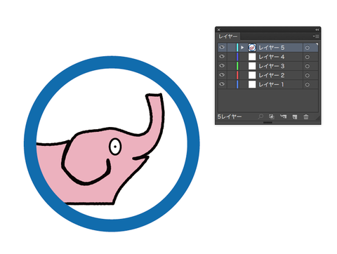Click the レイヤー 5 elephant thumbnail
The image size is (337, 254).
pyautogui.click(x=252, y=48)
